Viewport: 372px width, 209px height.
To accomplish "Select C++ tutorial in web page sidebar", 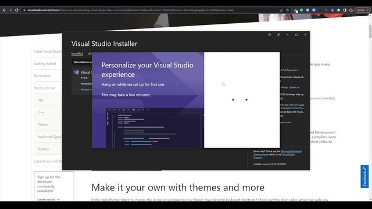I will (41, 112).
